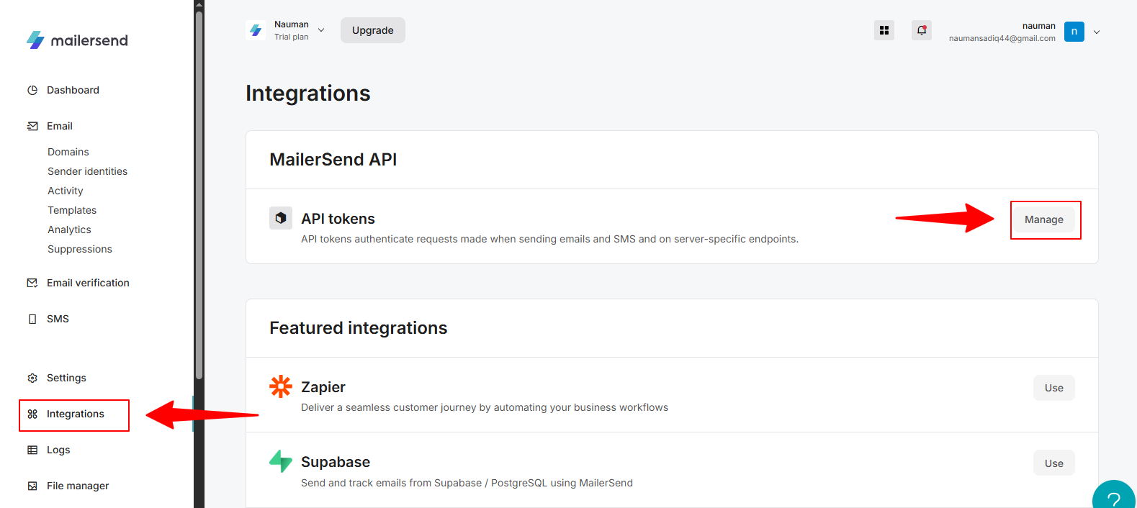The height and width of the screenshot is (508, 1137).
Task: Click the Upgrade button
Action: coord(372,30)
